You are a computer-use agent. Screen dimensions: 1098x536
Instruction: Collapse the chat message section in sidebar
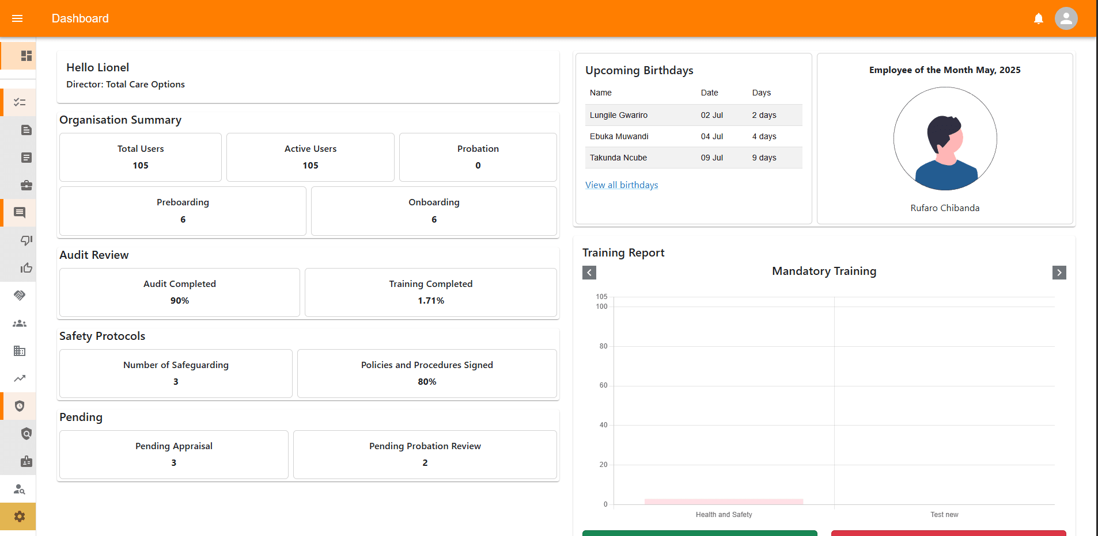coord(20,213)
